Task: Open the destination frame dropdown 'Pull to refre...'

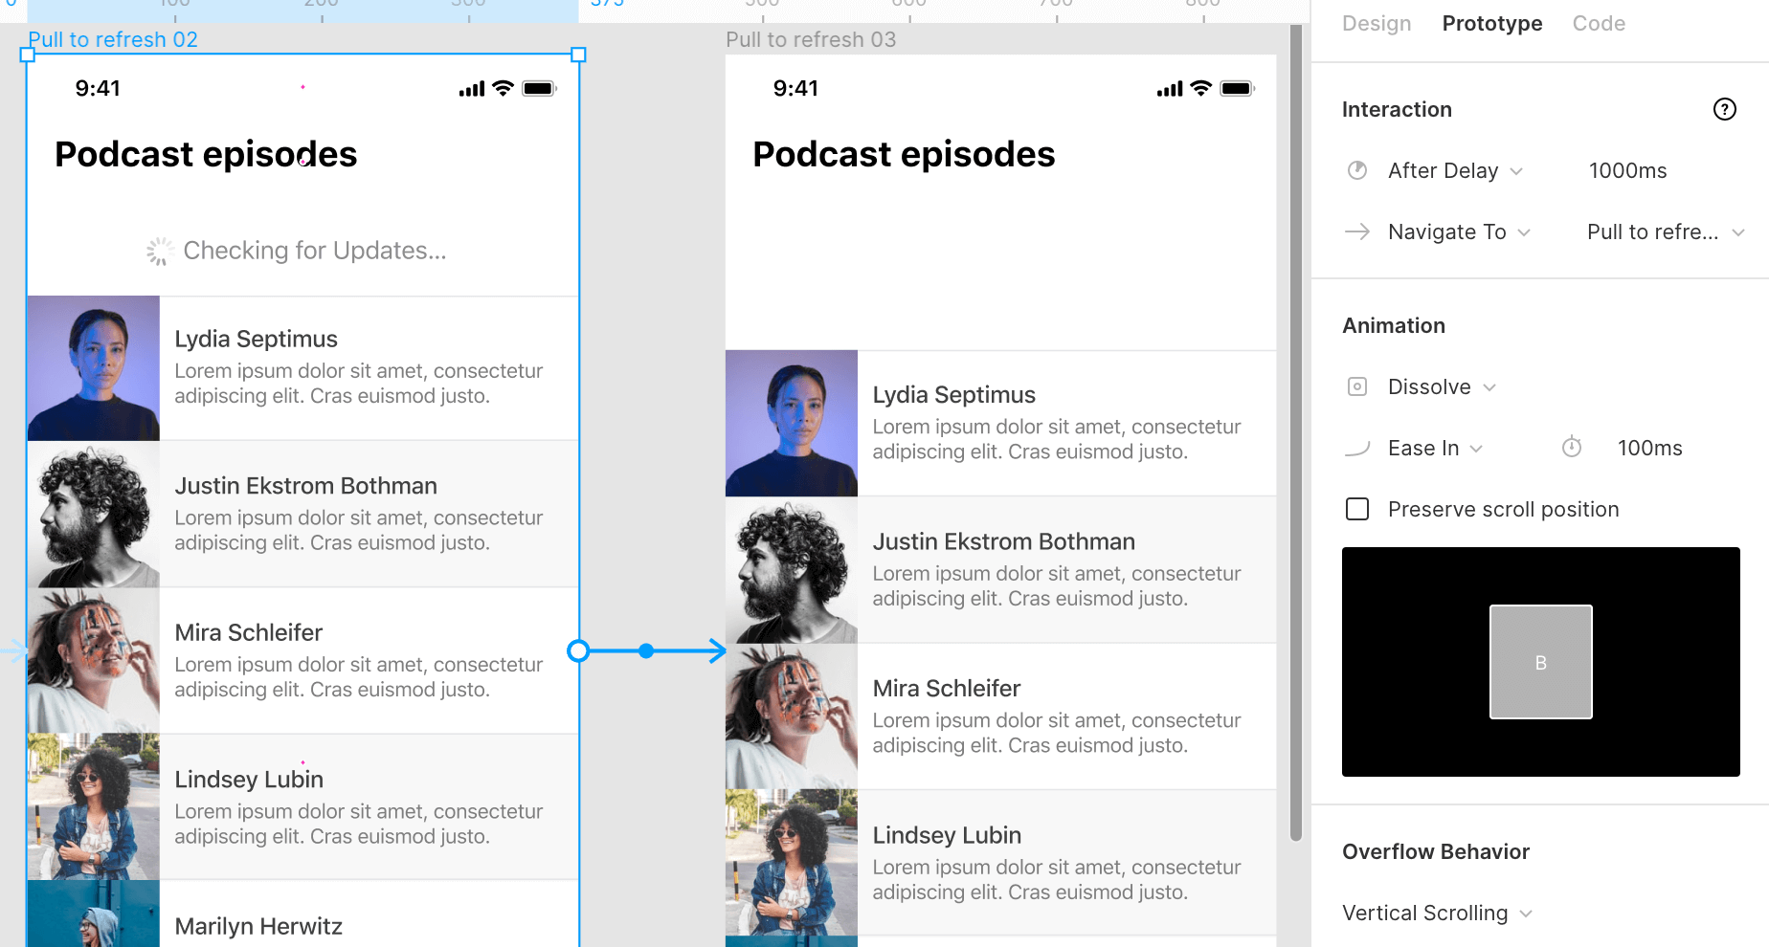Action: coord(1665,231)
